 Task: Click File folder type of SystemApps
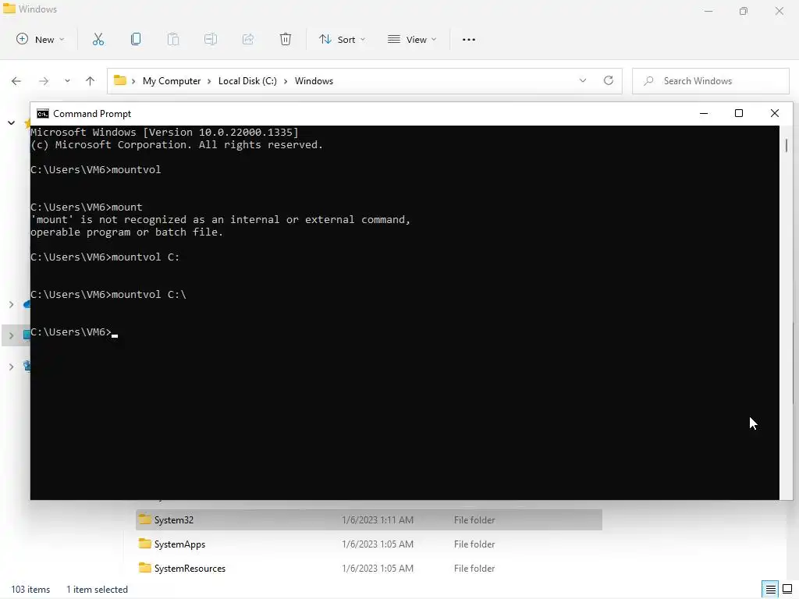click(474, 544)
